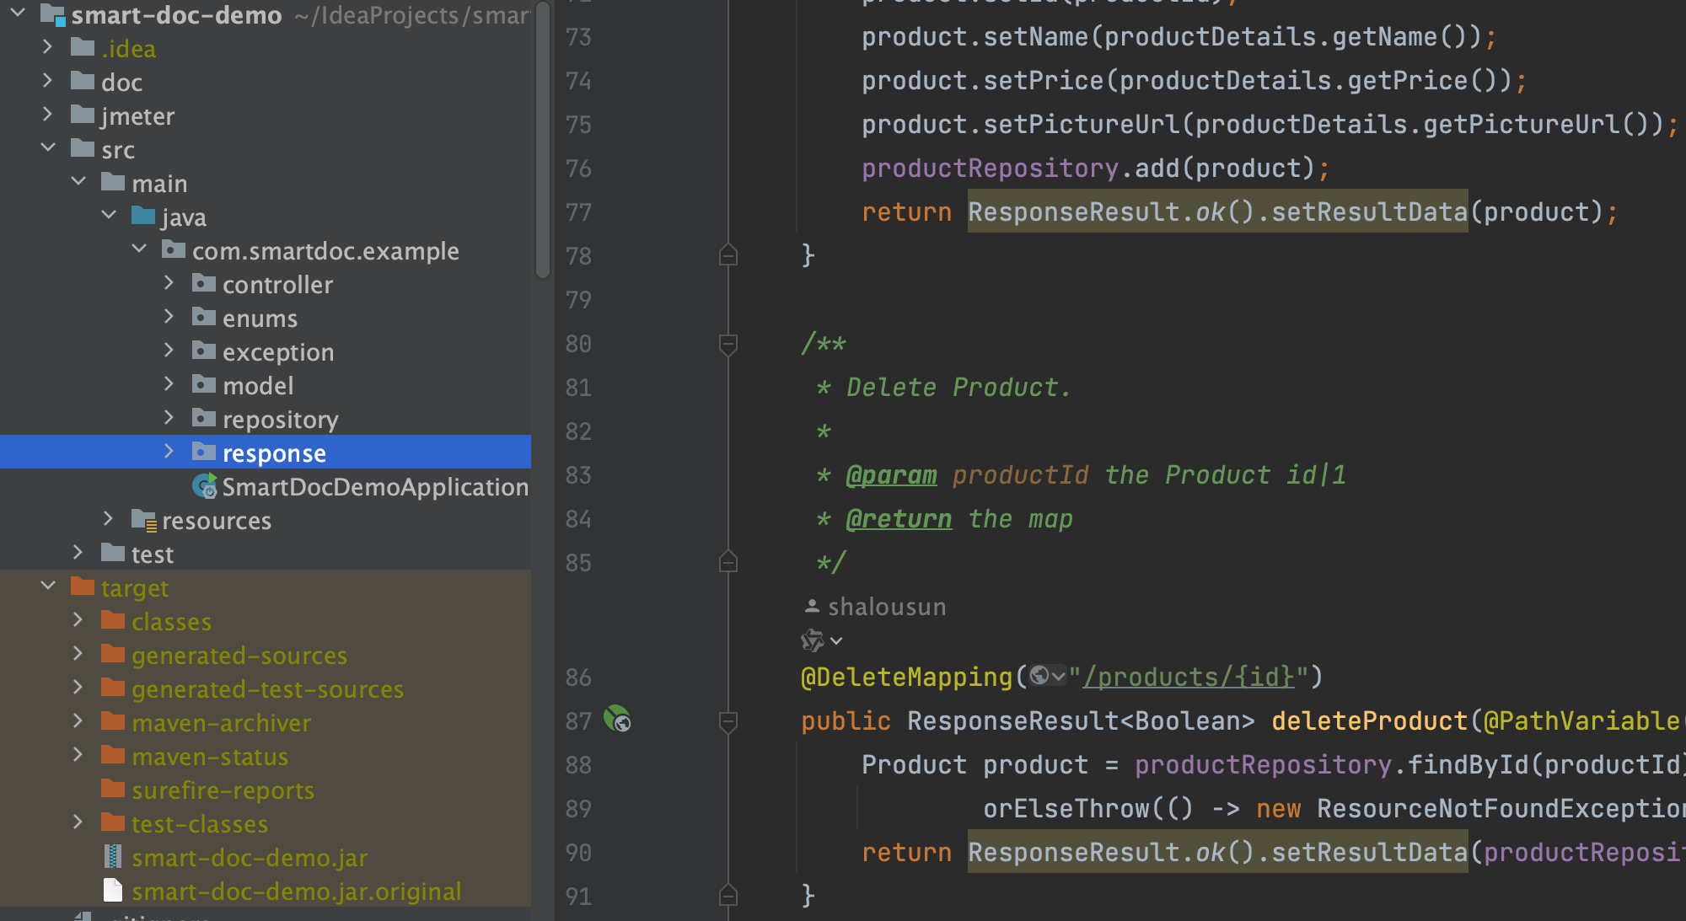Expand the repository package
Viewport: 1686px width, 921px height.
(x=169, y=419)
